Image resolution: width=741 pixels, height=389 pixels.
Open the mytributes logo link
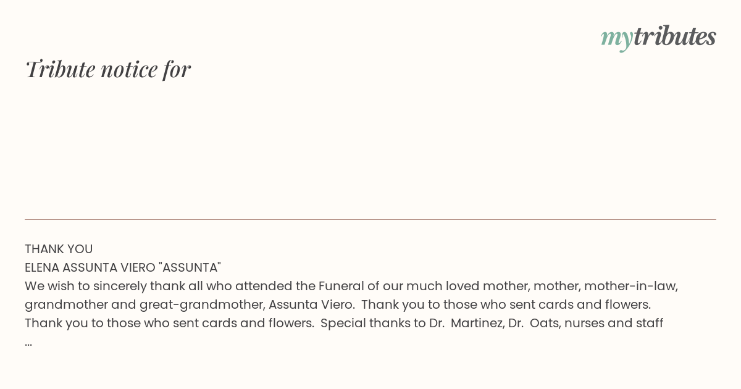[x=658, y=37]
